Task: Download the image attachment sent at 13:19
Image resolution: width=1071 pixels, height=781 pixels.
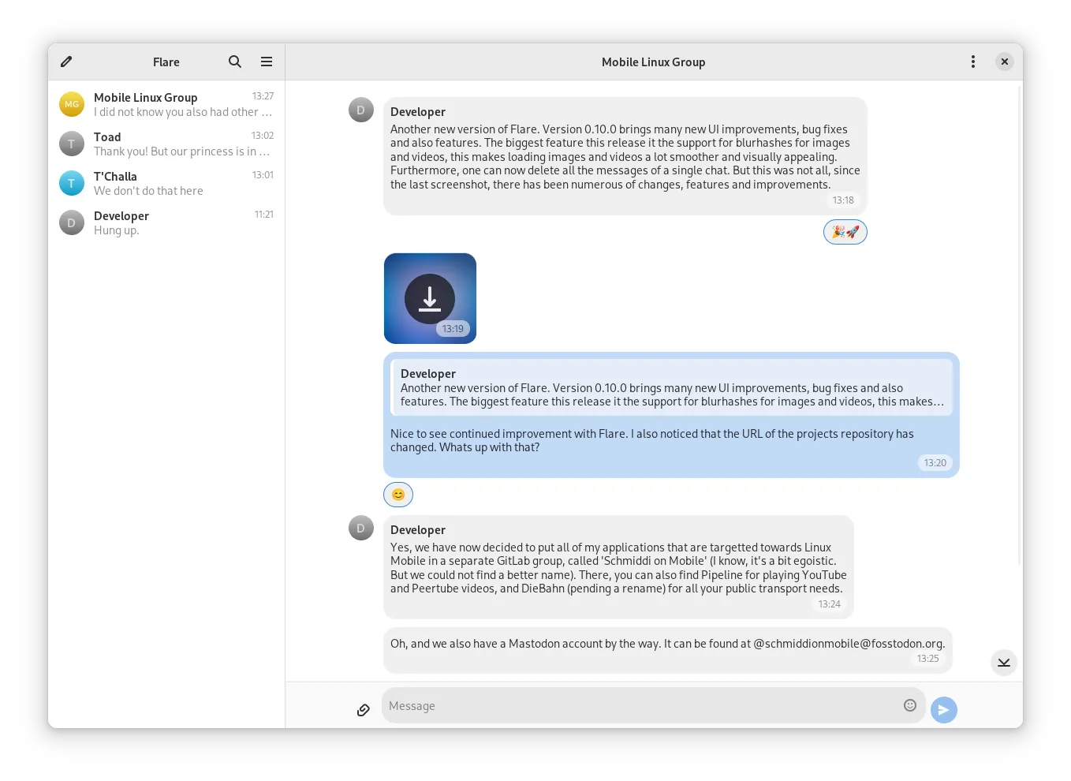Action: (430, 299)
